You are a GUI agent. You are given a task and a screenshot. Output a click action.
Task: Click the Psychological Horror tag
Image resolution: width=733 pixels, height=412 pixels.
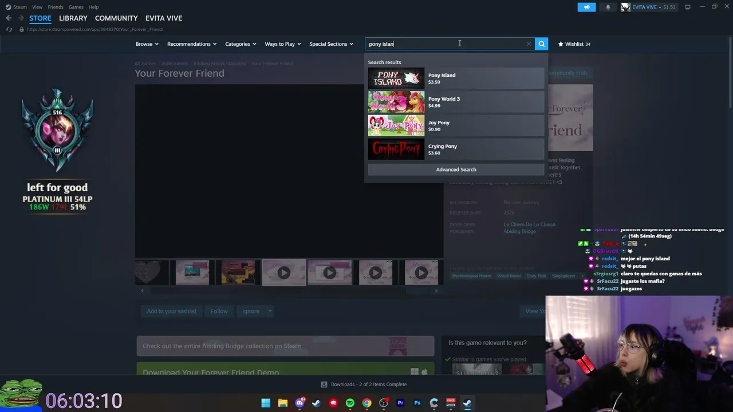tap(471, 276)
